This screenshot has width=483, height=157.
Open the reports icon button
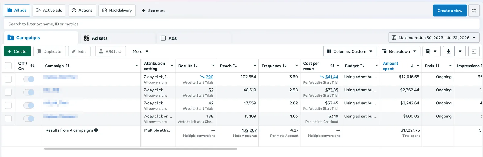pyautogui.click(x=431, y=51)
